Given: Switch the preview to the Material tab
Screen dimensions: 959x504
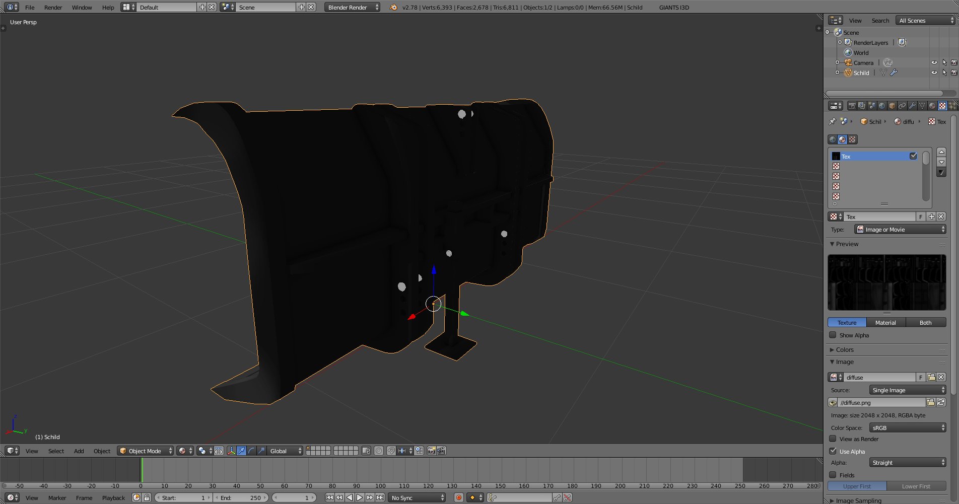Looking at the screenshot, I should (885, 323).
